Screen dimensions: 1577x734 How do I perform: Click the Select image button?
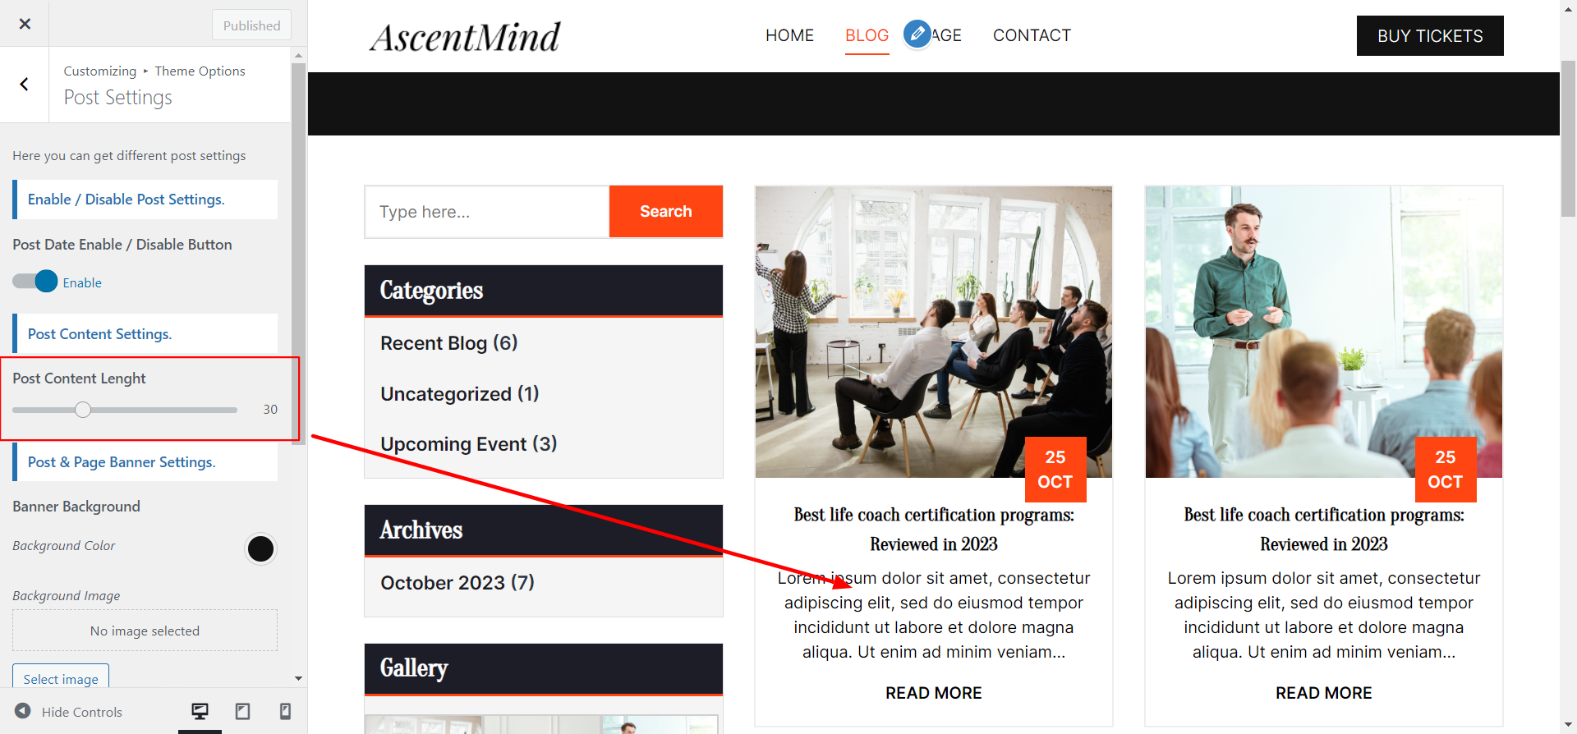[61, 677]
